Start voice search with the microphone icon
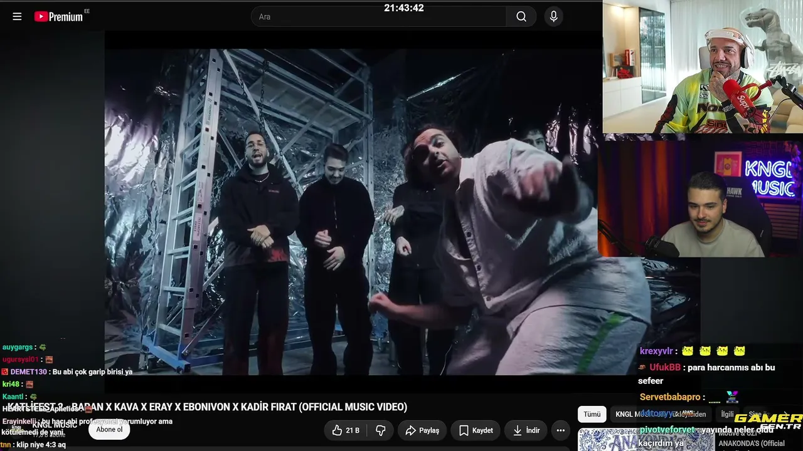This screenshot has width=803, height=451. (x=553, y=17)
